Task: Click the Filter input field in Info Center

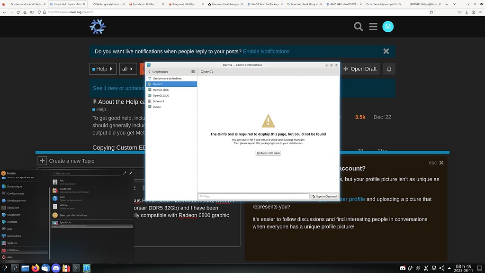Action: [251, 196]
